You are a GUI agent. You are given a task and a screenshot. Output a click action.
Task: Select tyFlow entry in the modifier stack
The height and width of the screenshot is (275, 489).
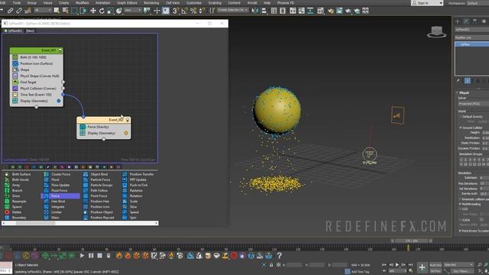(472, 44)
